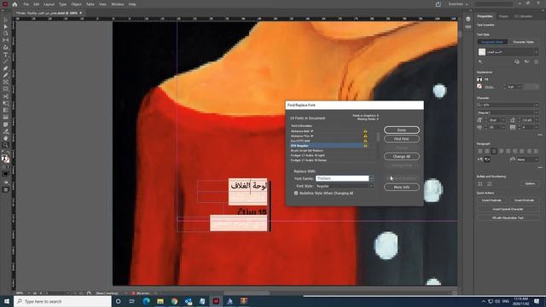Image resolution: width=546 pixels, height=307 pixels.
Task: Open the File menu
Action: [x=26, y=4]
